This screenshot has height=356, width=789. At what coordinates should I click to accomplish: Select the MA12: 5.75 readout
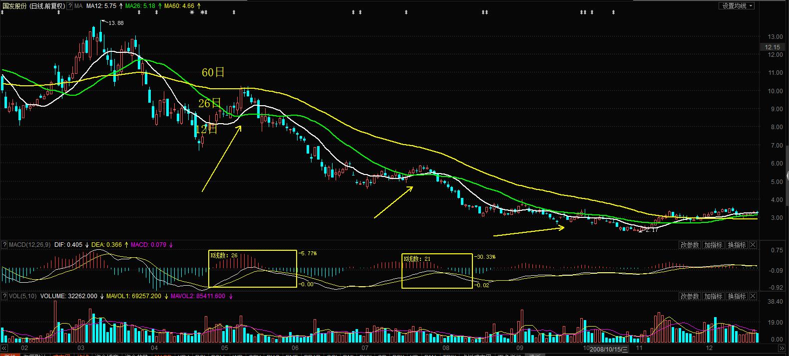(101, 6)
